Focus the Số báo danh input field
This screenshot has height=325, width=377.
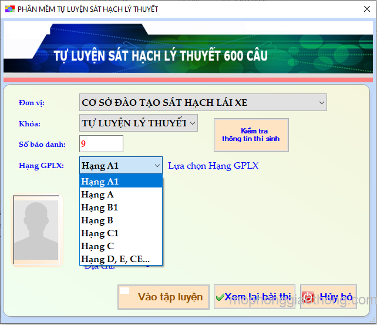coord(101,143)
